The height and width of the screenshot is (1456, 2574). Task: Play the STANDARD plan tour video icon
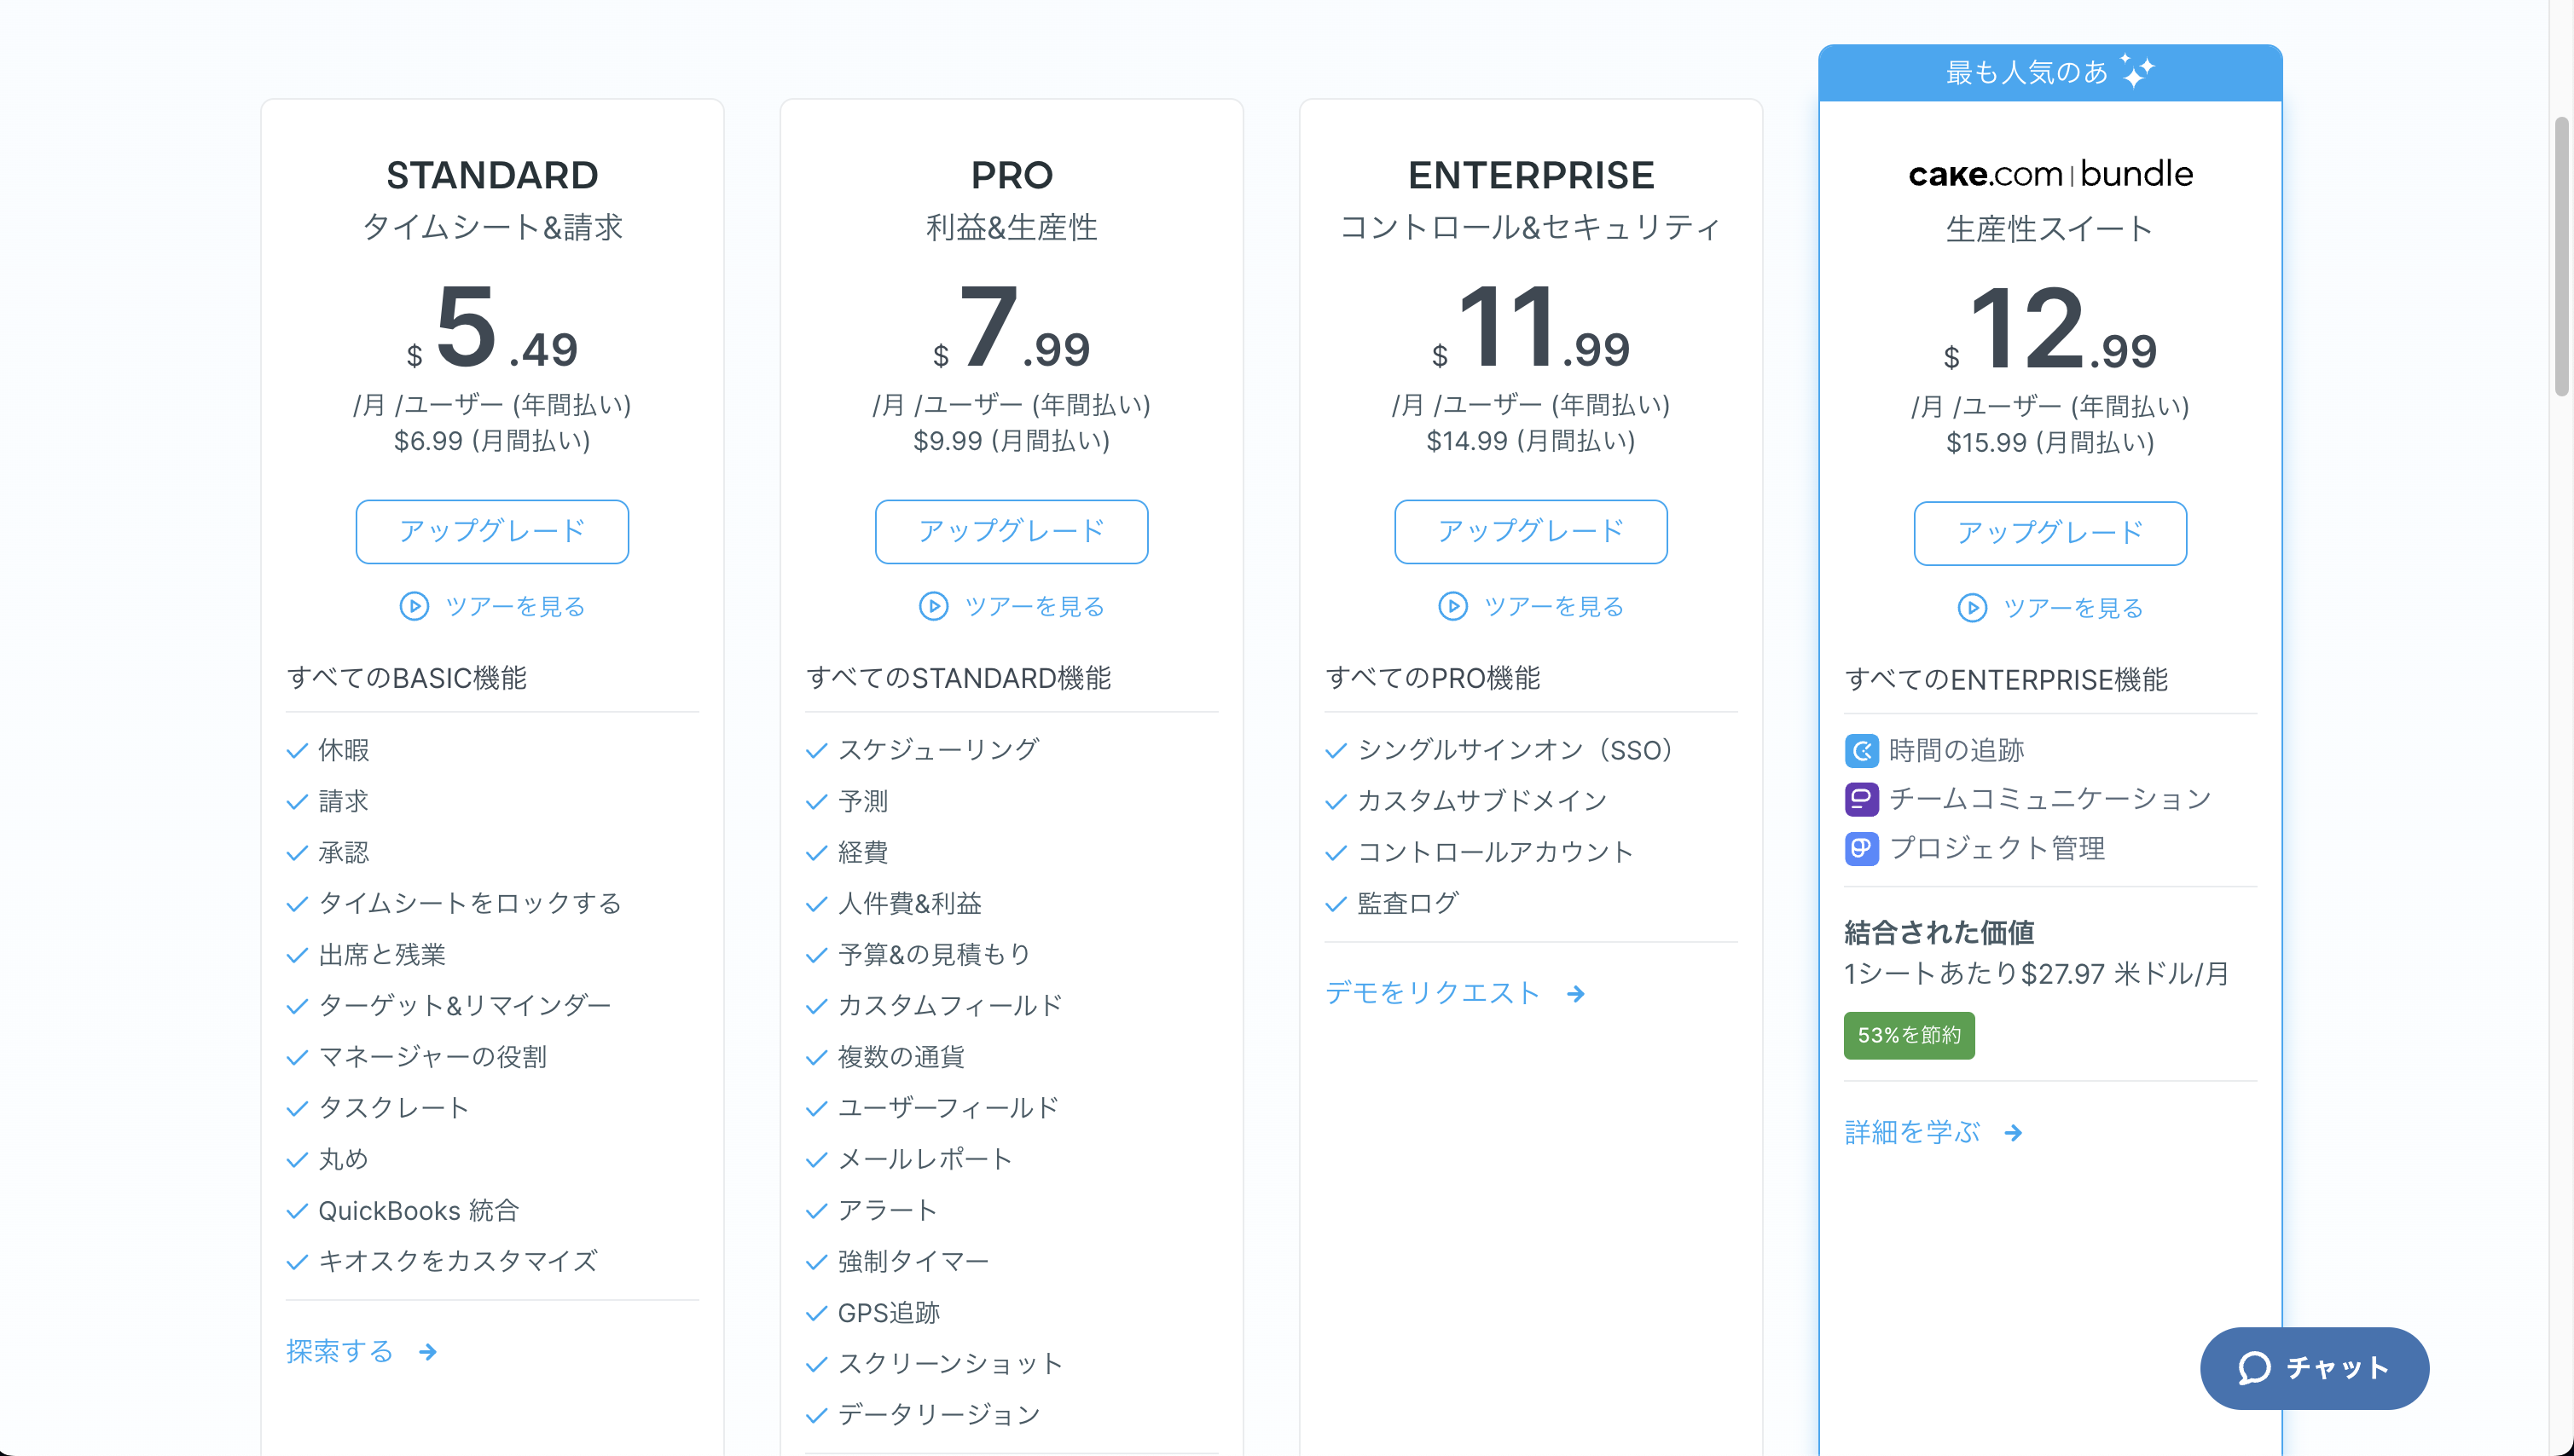click(x=415, y=606)
